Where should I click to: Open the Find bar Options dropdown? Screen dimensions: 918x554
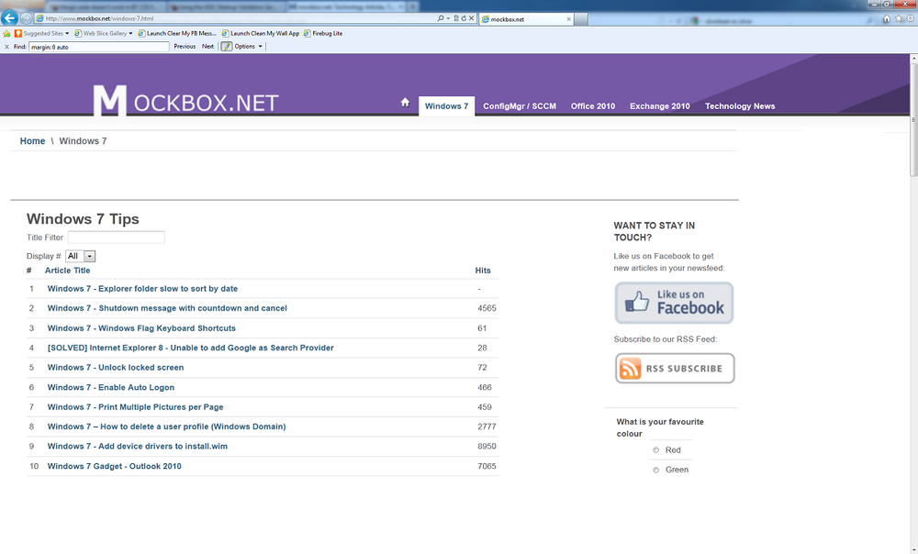(248, 46)
